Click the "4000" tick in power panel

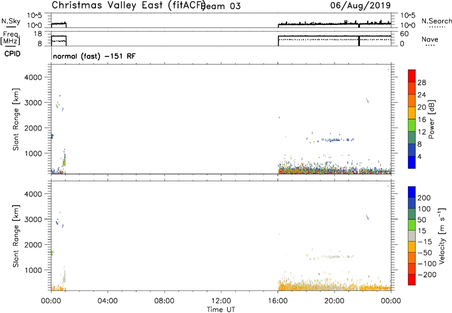pos(33,77)
